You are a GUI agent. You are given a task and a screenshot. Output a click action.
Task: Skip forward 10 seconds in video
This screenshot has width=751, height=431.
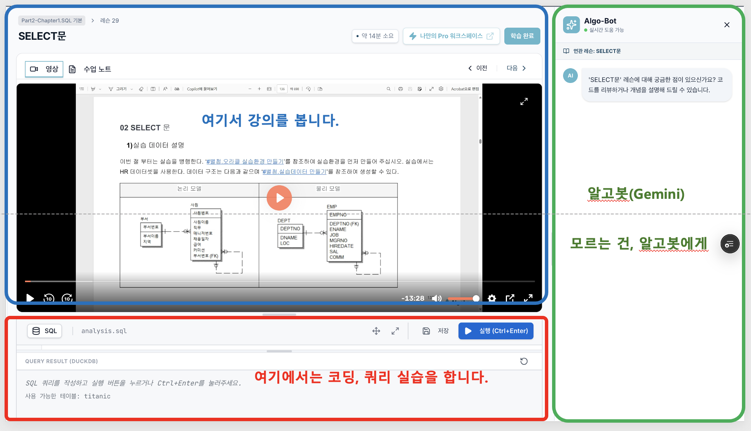[67, 298]
